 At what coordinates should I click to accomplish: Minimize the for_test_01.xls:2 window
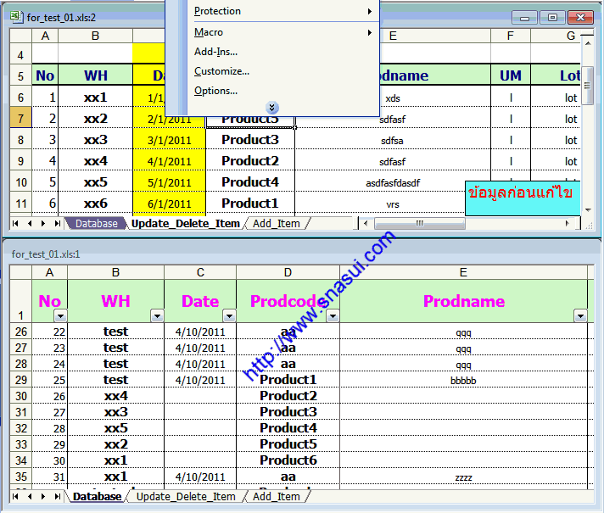point(526,17)
